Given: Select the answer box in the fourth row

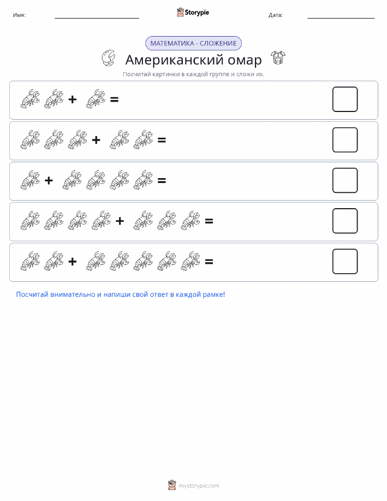Looking at the screenshot, I should tap(345, 221).
